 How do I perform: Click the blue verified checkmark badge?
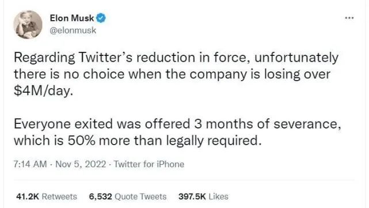(101, 18)
